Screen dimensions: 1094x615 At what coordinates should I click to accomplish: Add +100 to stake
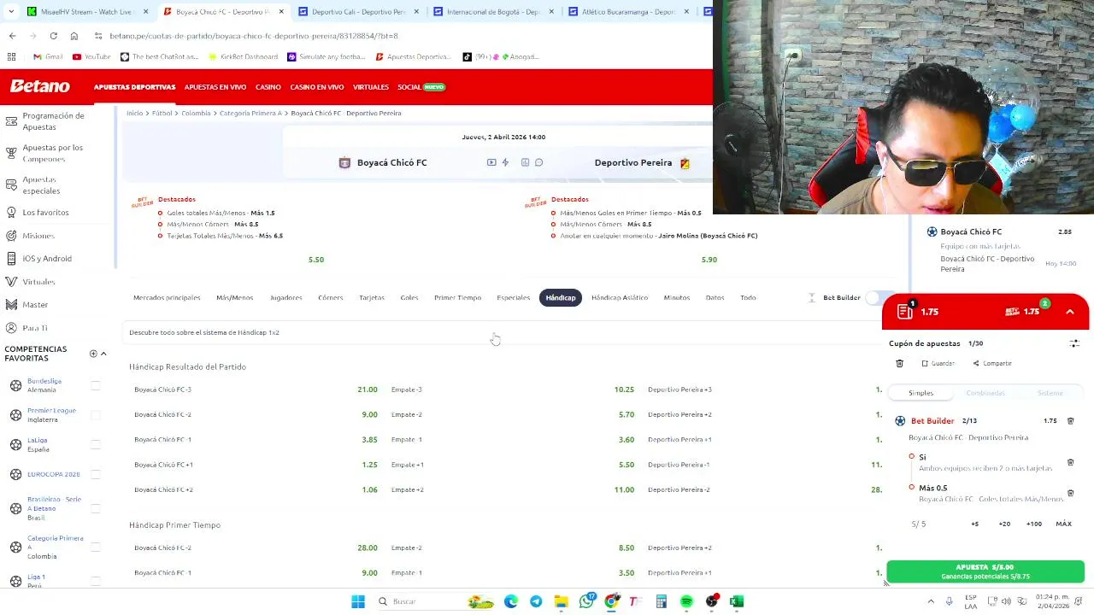1034,524
